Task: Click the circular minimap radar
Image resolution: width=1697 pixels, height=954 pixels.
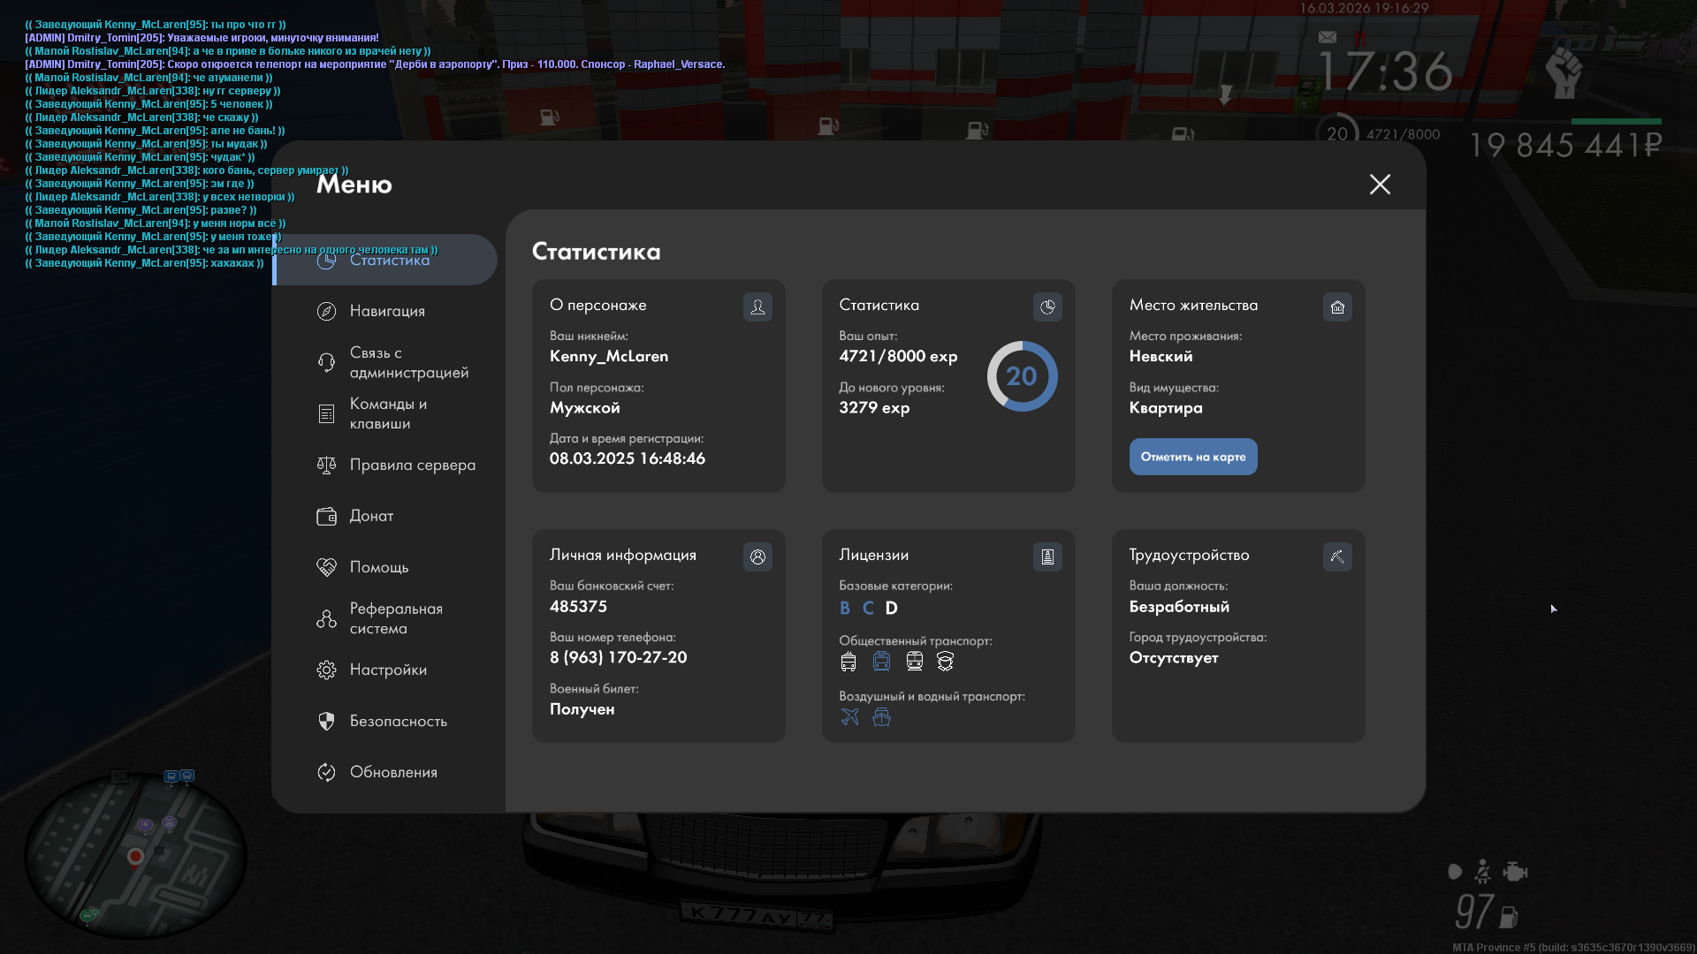Action: point(134,855)
